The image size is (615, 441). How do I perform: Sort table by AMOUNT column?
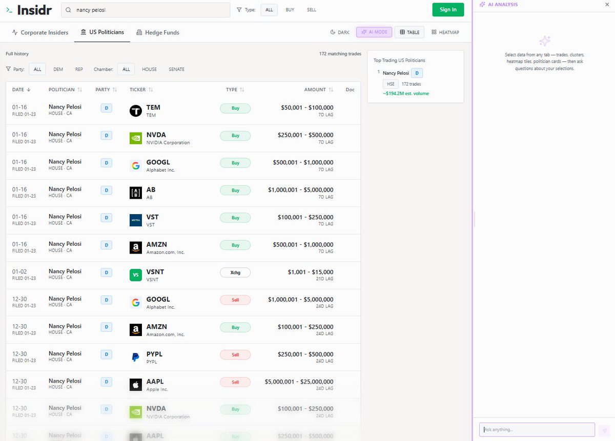coord(319,90)
